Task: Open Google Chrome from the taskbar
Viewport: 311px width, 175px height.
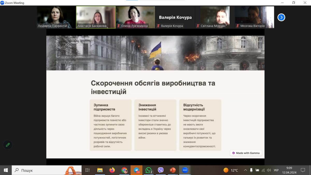Action: click(124, 170)
